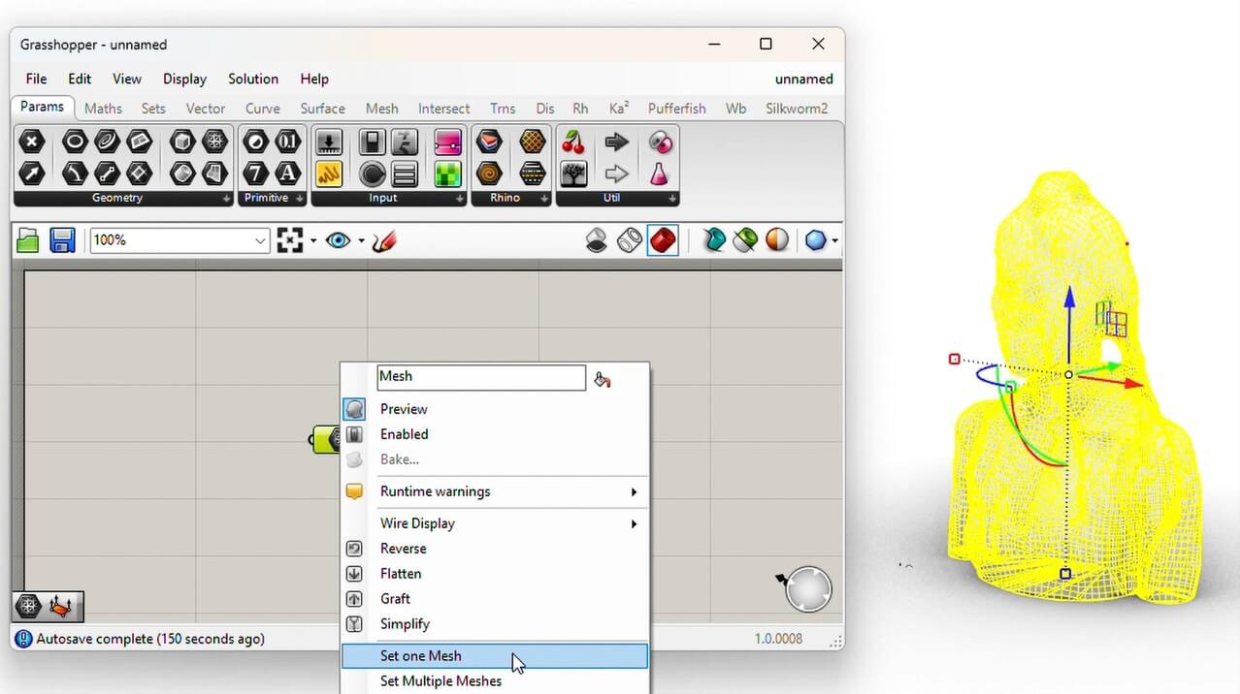Viewport: 1240px width, 694px height.
Task: Click the Mesh name text field
Action: coord(480,377)
